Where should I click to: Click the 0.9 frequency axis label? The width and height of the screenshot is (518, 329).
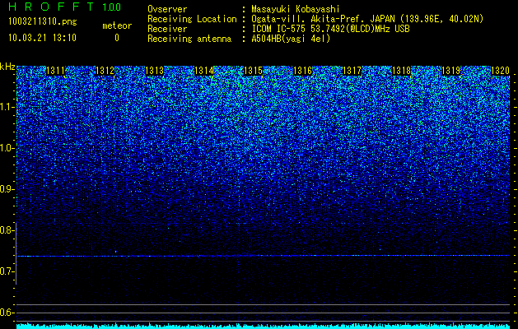pos(7,189)
